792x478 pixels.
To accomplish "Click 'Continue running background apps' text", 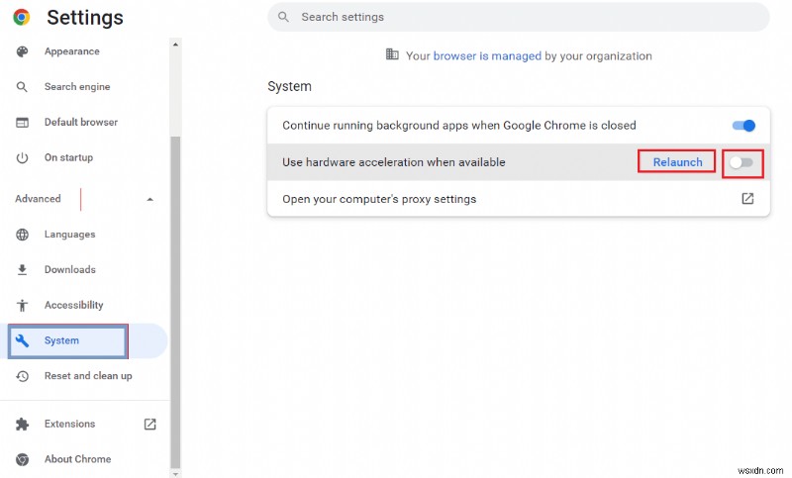I will point(459,126).
